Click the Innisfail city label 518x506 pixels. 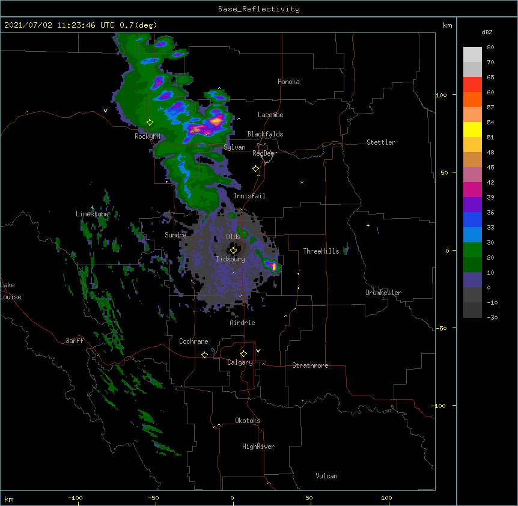pos(249,196)
